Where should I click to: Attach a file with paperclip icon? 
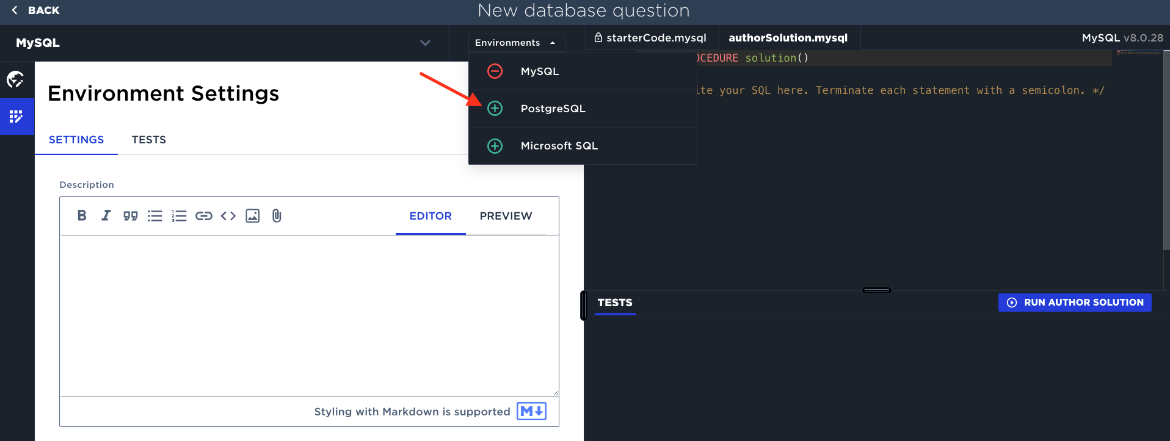pos(277,216)
